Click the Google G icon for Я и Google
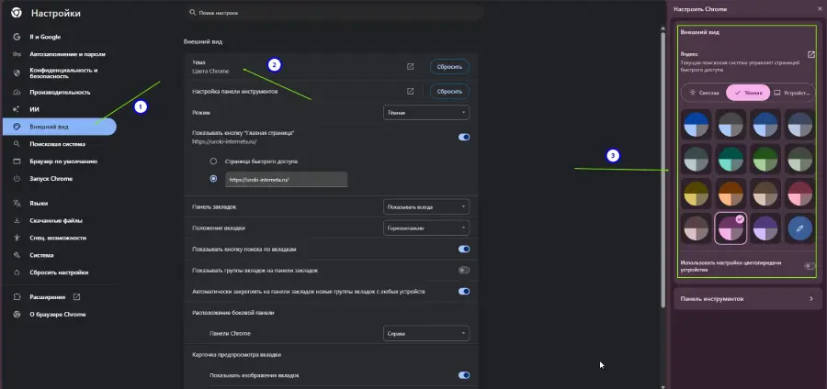This screenshot has height=389, width=827. tap(17, 37)
